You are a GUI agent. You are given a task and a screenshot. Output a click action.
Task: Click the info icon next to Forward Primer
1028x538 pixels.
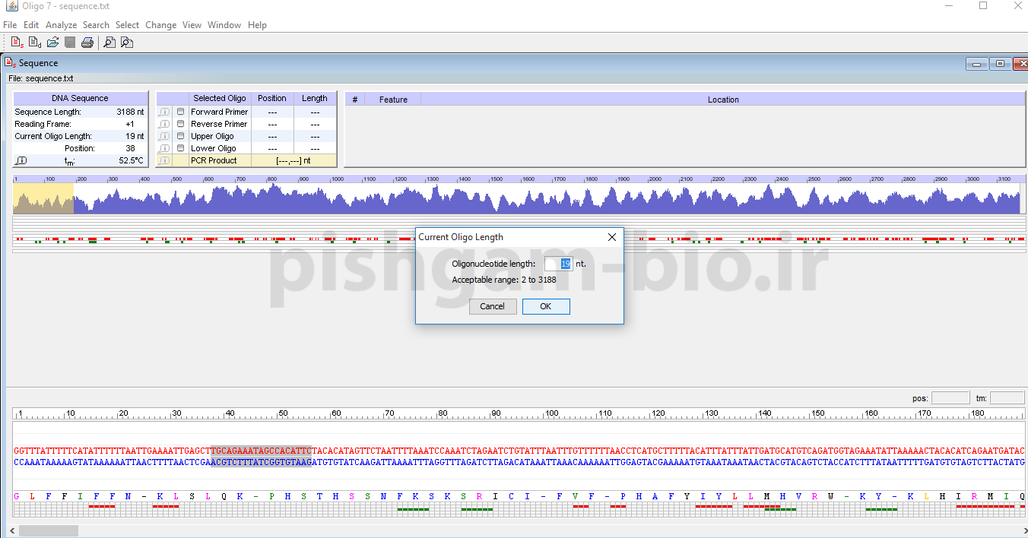coord(164,112)
